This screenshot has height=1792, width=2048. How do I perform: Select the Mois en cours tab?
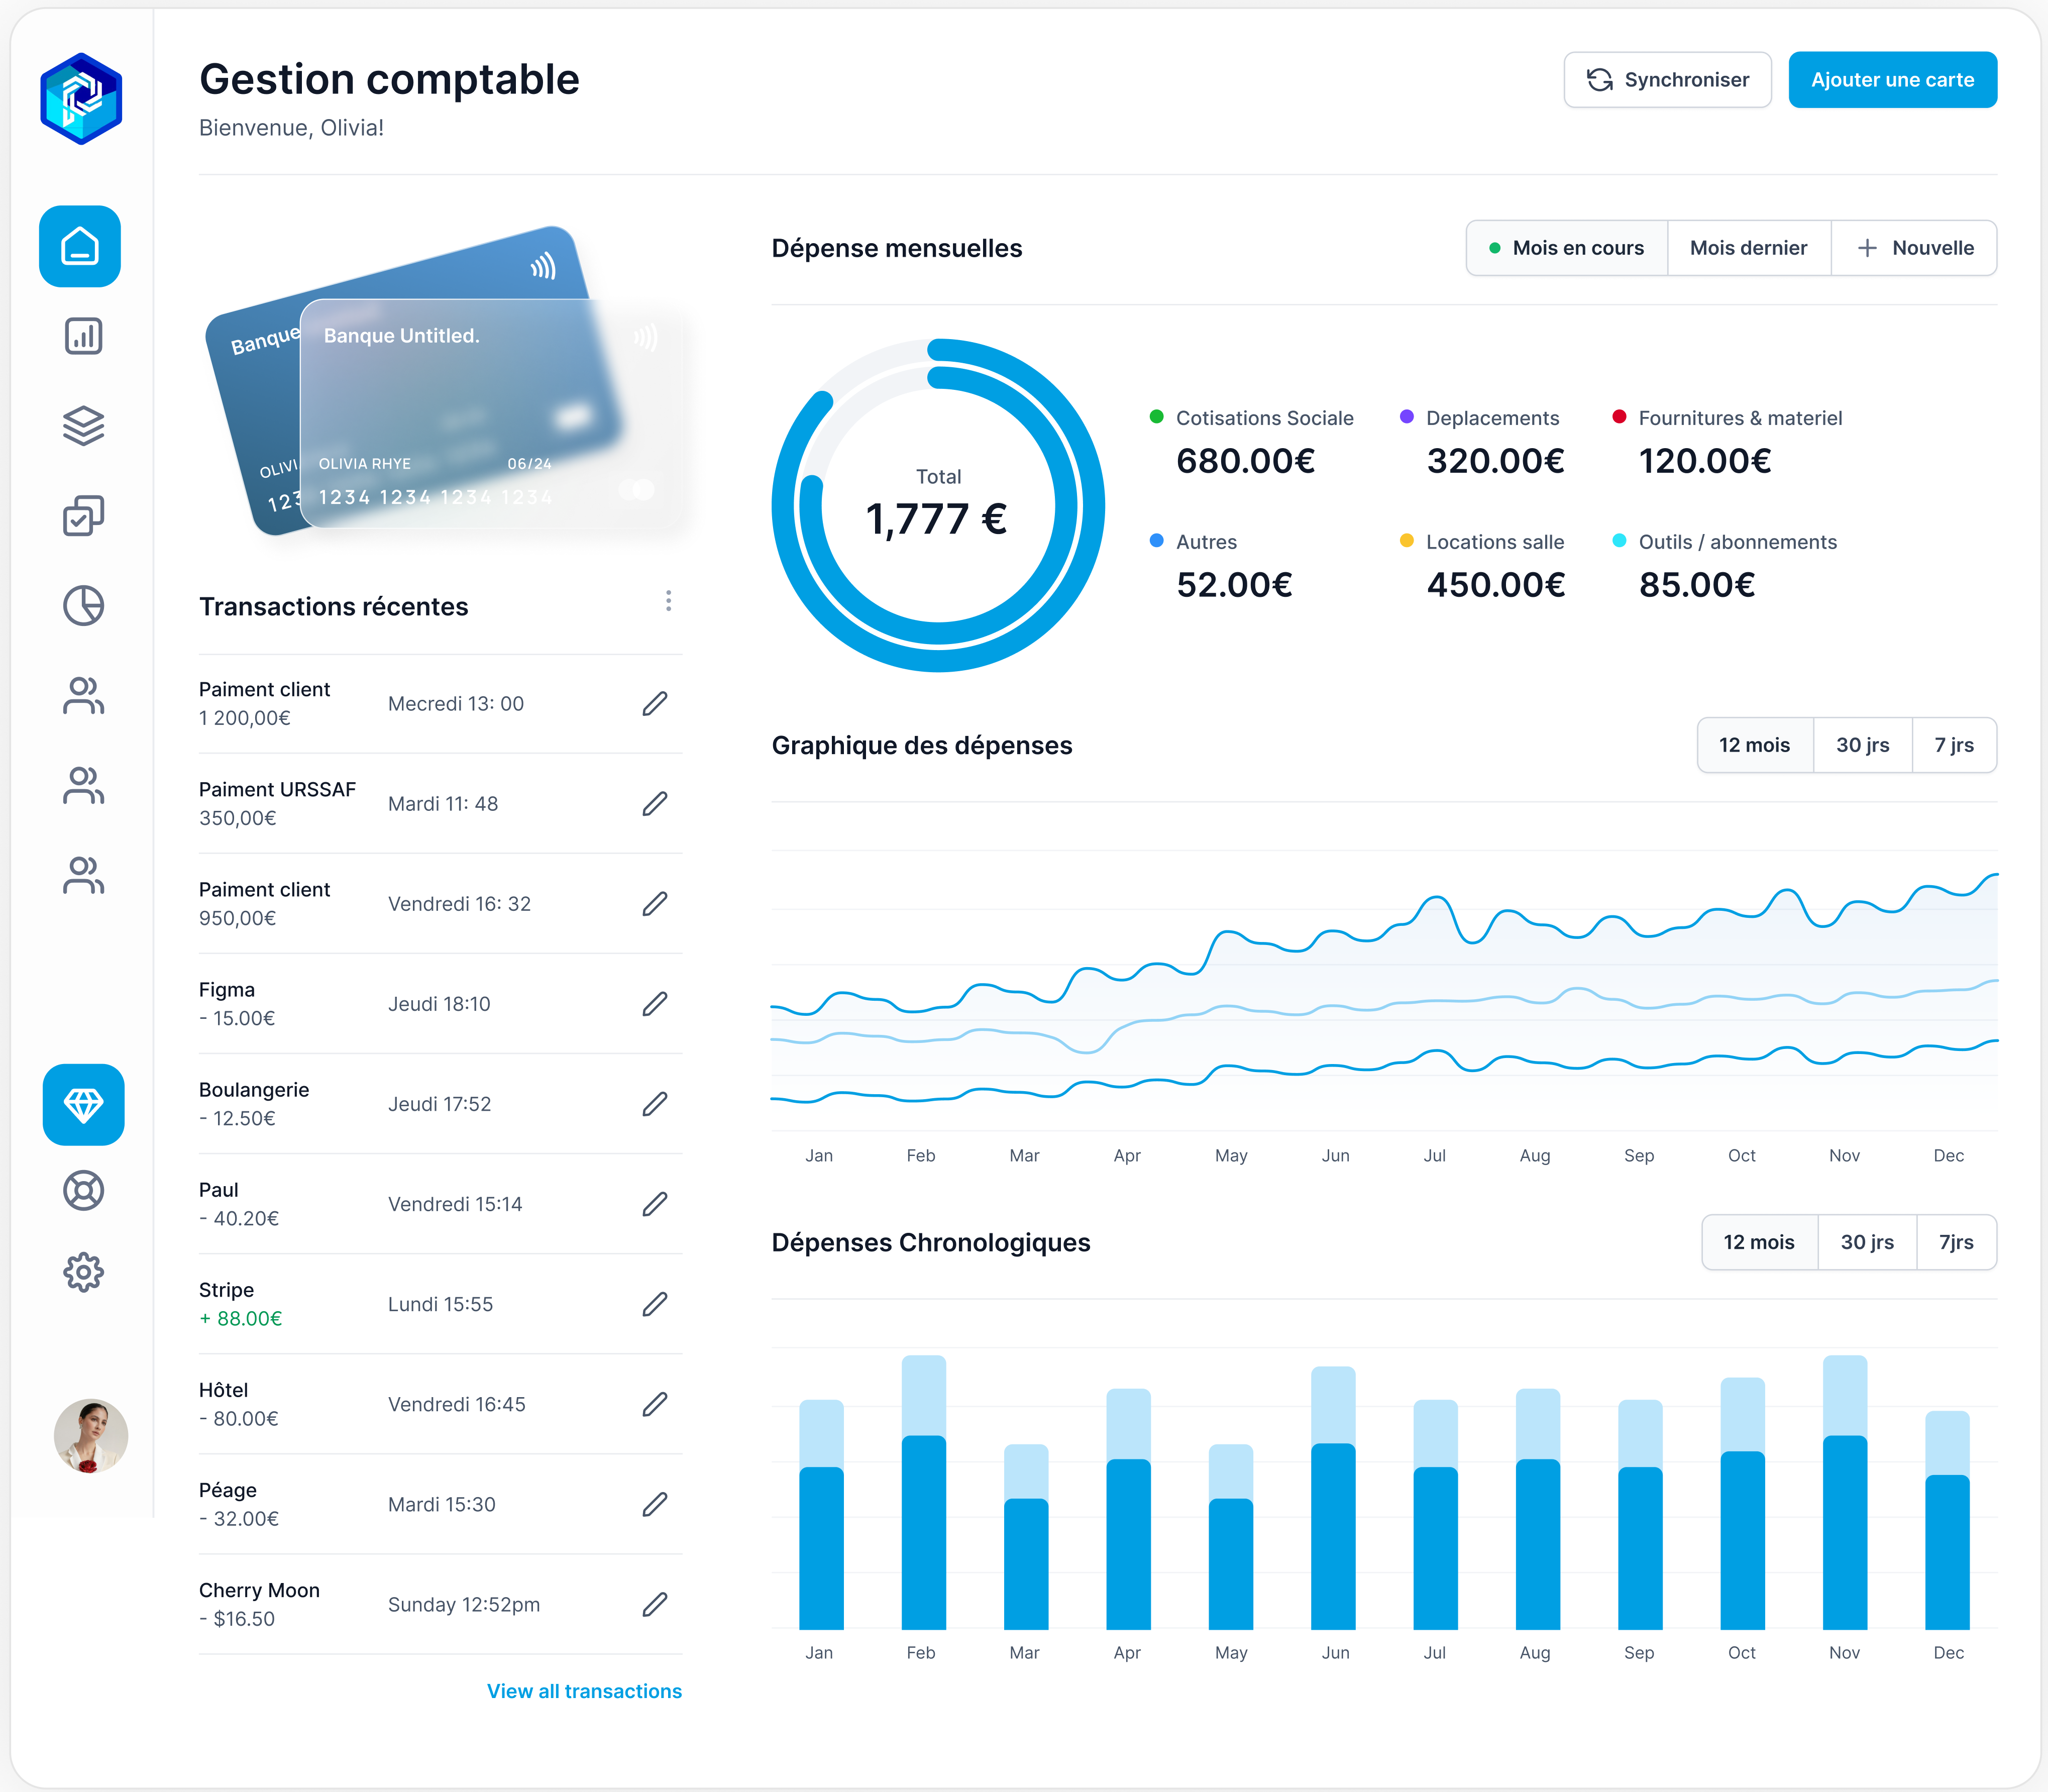coord(1567,248)
